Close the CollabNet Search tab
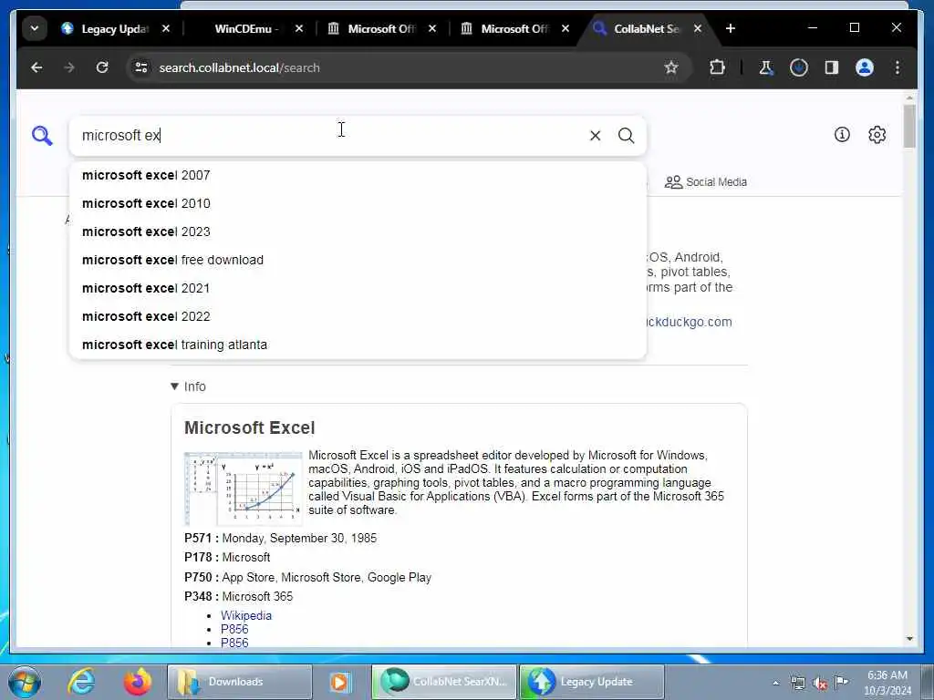 coord(698,28)
